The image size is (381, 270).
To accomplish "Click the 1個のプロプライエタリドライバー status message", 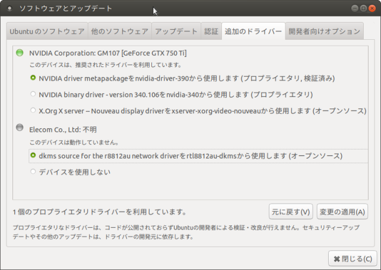I will (99, 212).
